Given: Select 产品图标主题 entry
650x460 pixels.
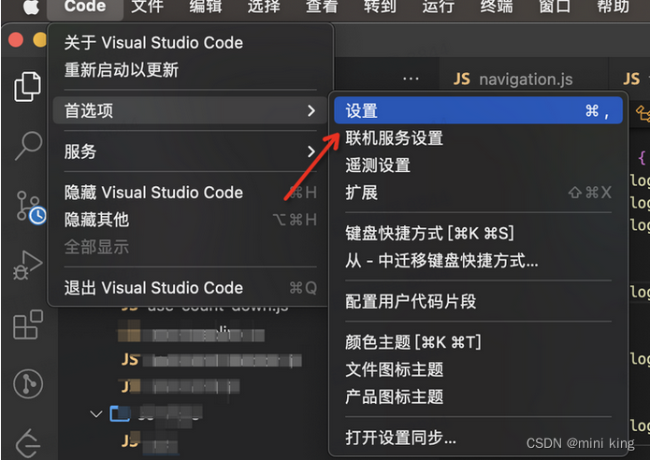Looking at the screenshot, I should [478, 396].
